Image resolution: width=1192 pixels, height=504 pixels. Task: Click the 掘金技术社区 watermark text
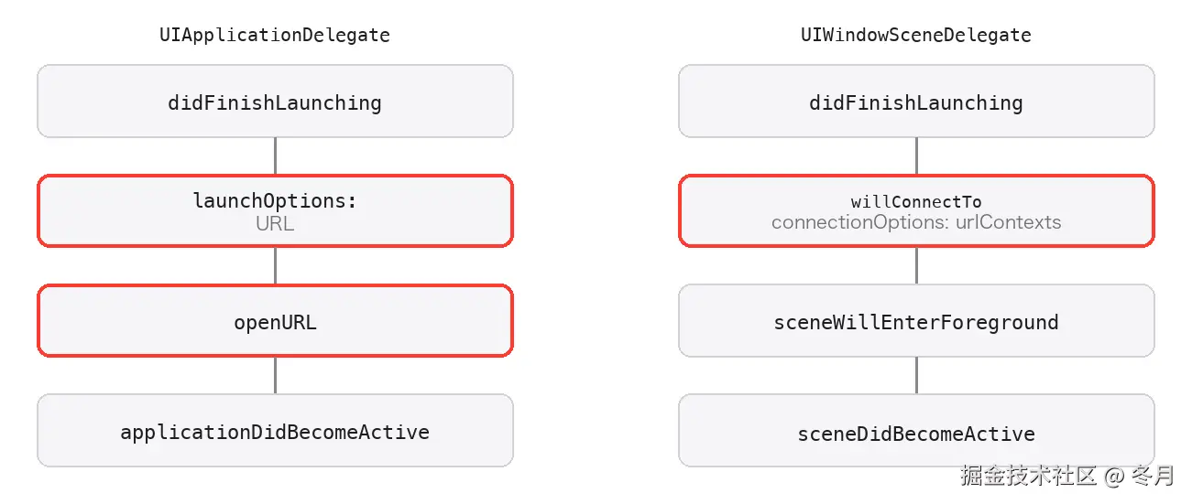pyautogui.click(x=1028, y=475)
